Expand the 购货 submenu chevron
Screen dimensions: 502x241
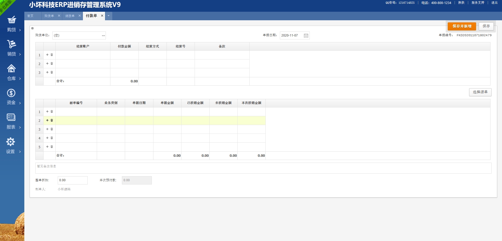[20, 30]
